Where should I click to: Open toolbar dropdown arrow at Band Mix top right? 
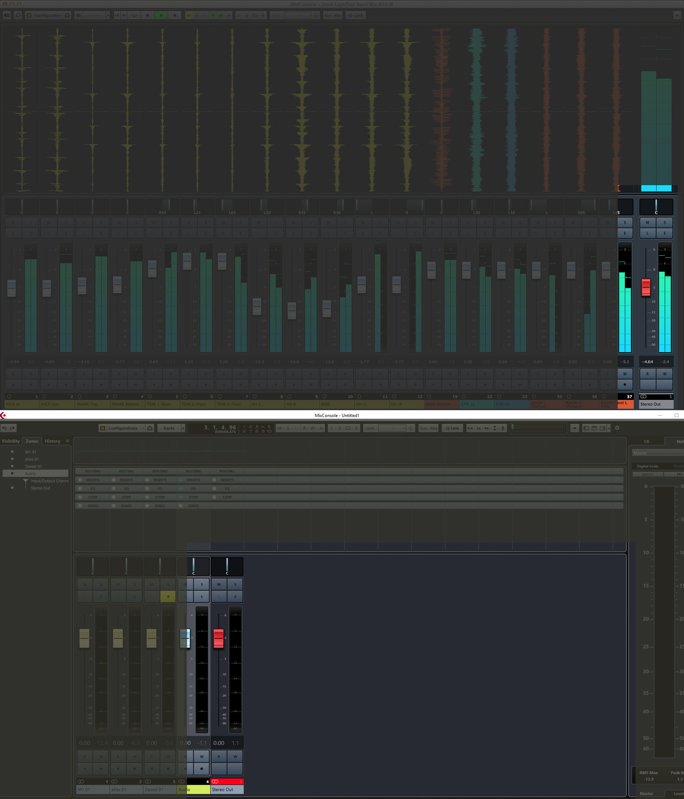(x=677, y=15)
